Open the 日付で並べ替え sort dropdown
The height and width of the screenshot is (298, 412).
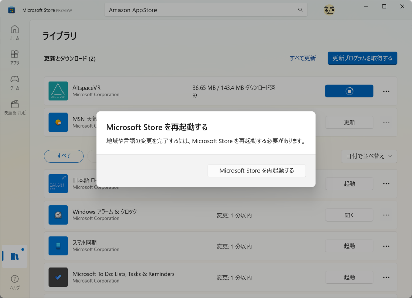tap(369, 156)
